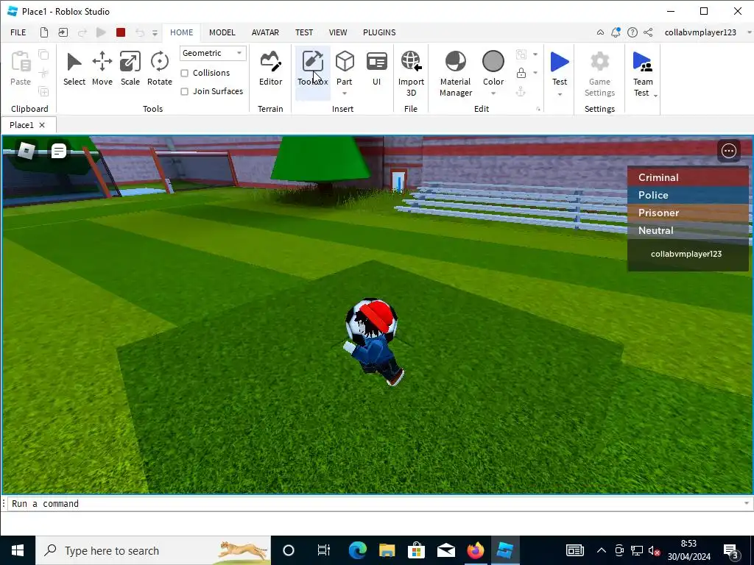Expand the Test mode dropdown arrow
The height and width of the screenshot is (565, 754).
(x=560, y=94)
